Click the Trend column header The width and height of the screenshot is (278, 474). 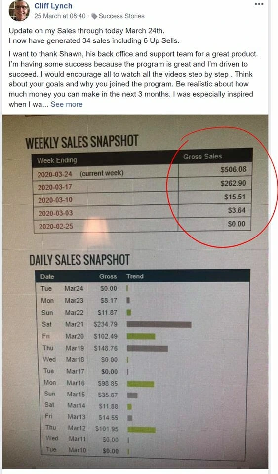tap(135, 276)
